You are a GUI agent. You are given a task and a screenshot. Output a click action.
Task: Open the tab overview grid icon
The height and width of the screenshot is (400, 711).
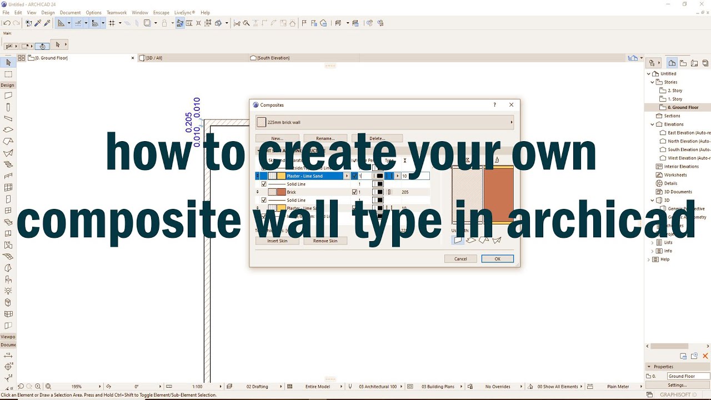tap(21, 58)
